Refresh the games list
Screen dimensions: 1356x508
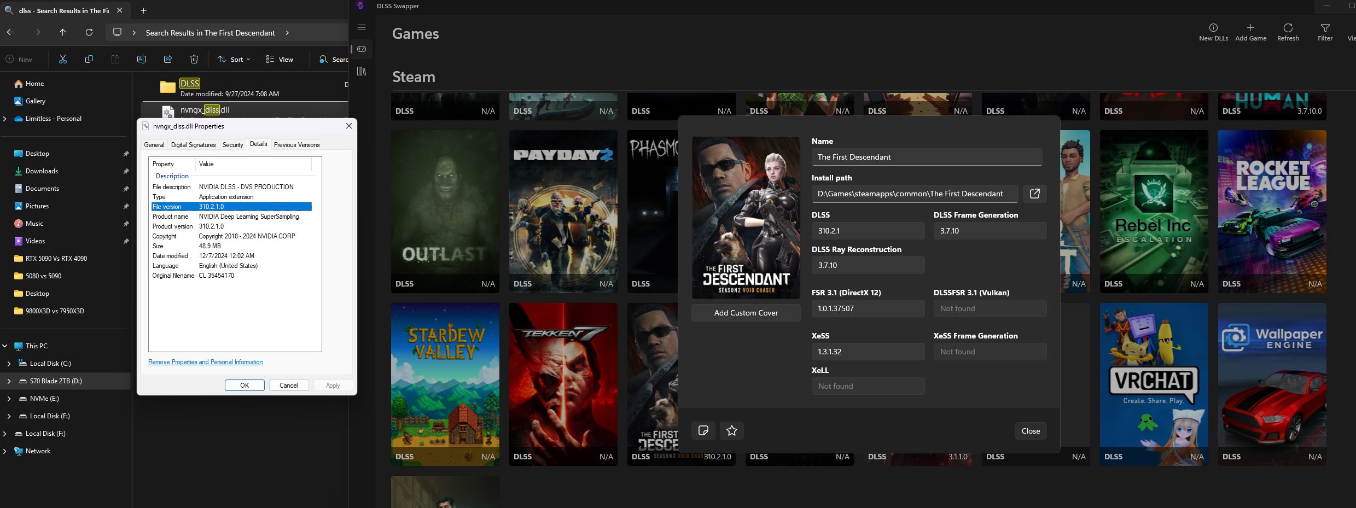(x=1288, y=32)
